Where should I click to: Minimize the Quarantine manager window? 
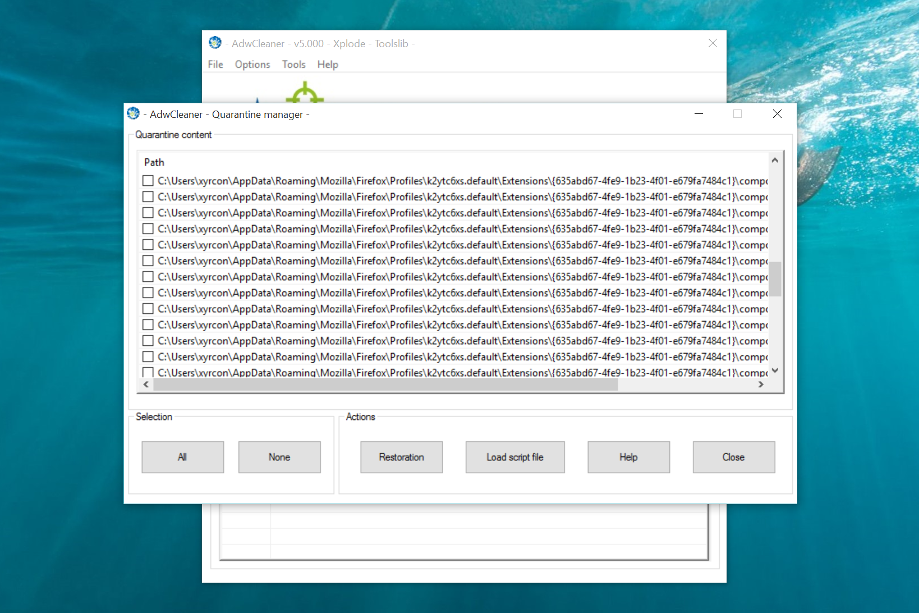tap(699, 114)
